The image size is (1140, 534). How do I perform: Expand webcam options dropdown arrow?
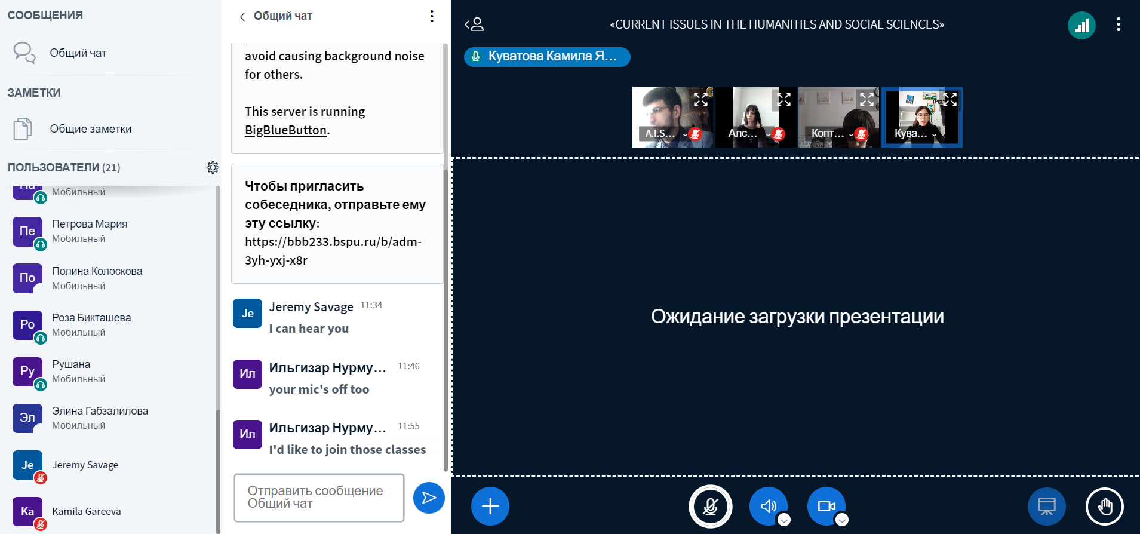842,520
